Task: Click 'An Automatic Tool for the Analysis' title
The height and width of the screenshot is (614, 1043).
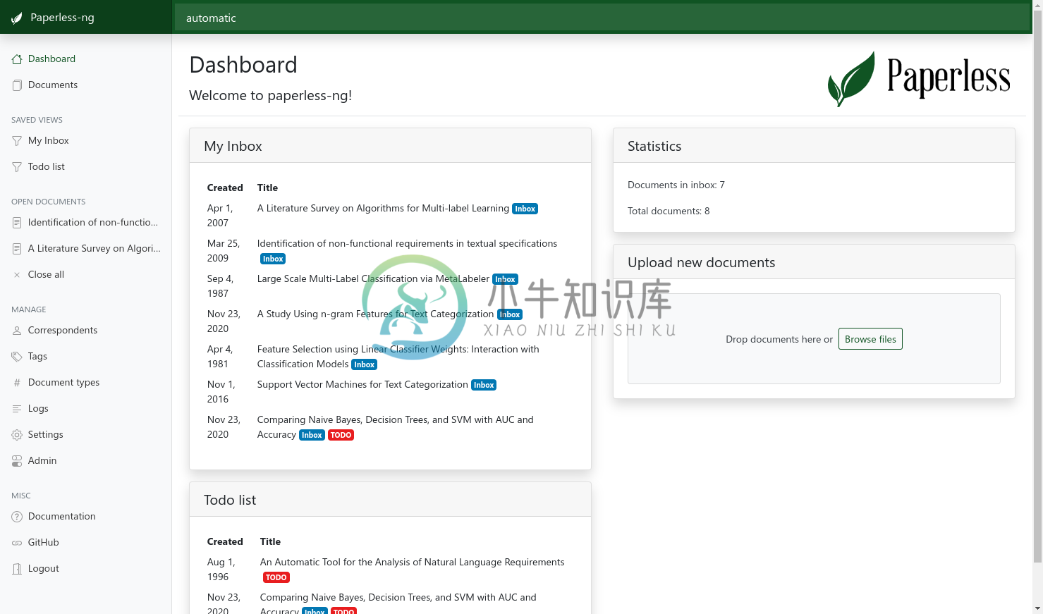Action: point(412,562)
